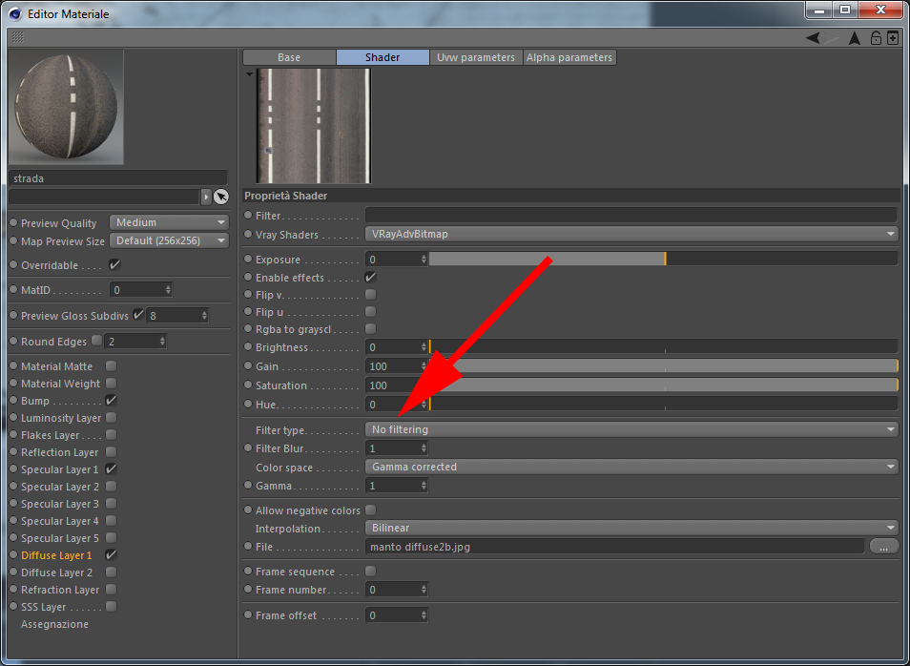Click the MatID keyframe dot

pos(14,290)
